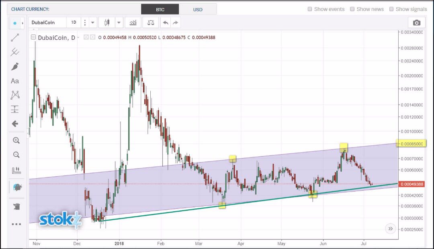This screenshot has height=249, width=434.
Task: Switch chart currency to USD tab
Action: click(198, 9)
